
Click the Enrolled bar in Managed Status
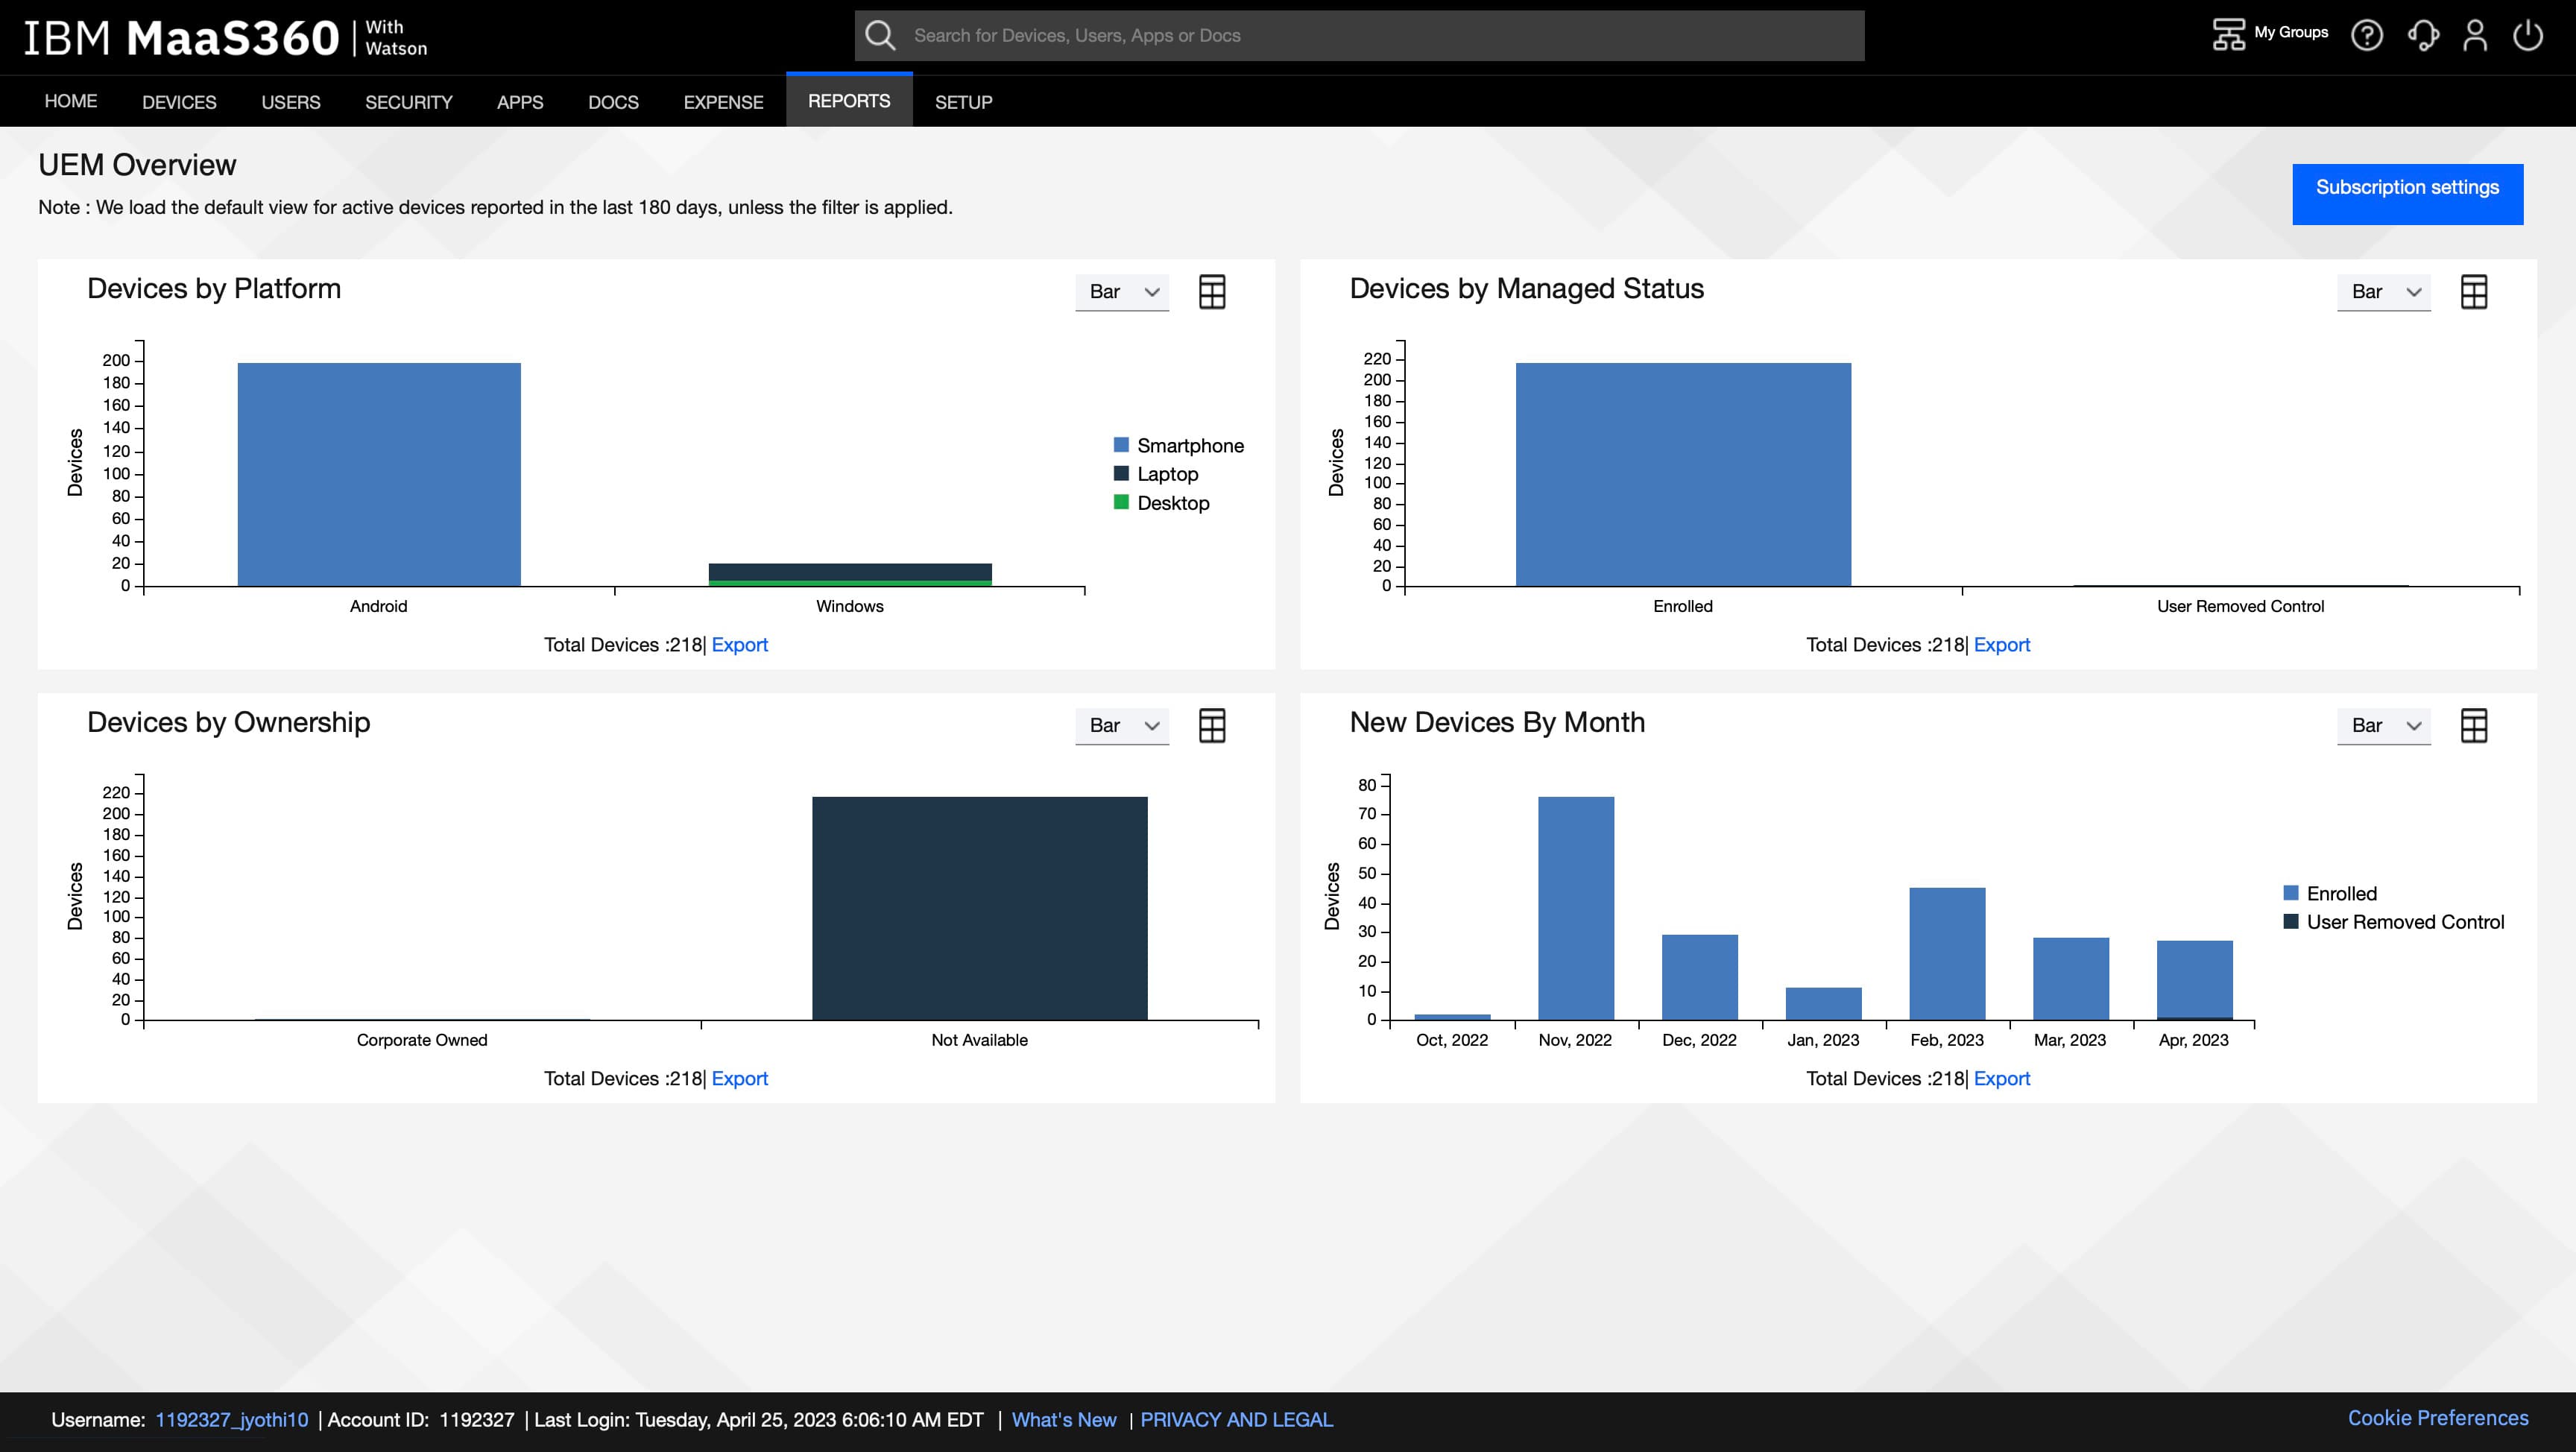[1683, 474]
